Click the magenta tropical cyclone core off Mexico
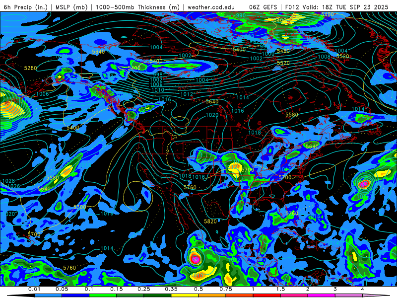 (195, 258)
